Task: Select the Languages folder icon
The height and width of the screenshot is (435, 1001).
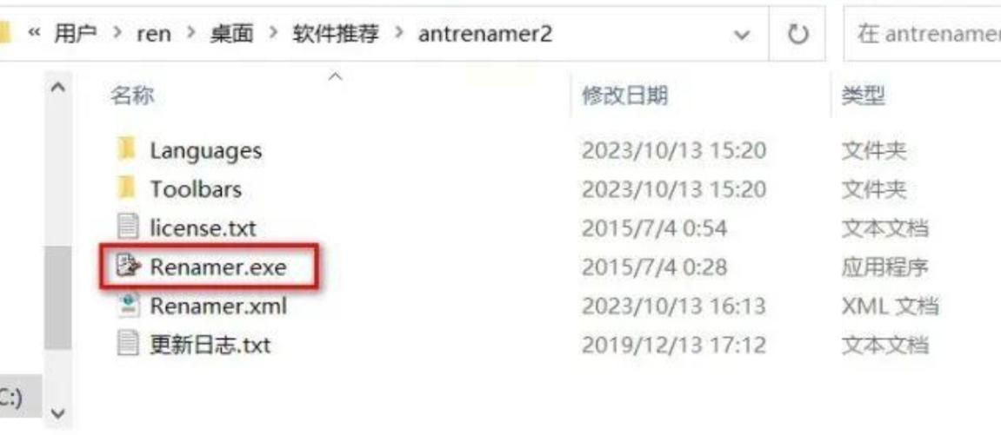Action: tap(126, 150)
